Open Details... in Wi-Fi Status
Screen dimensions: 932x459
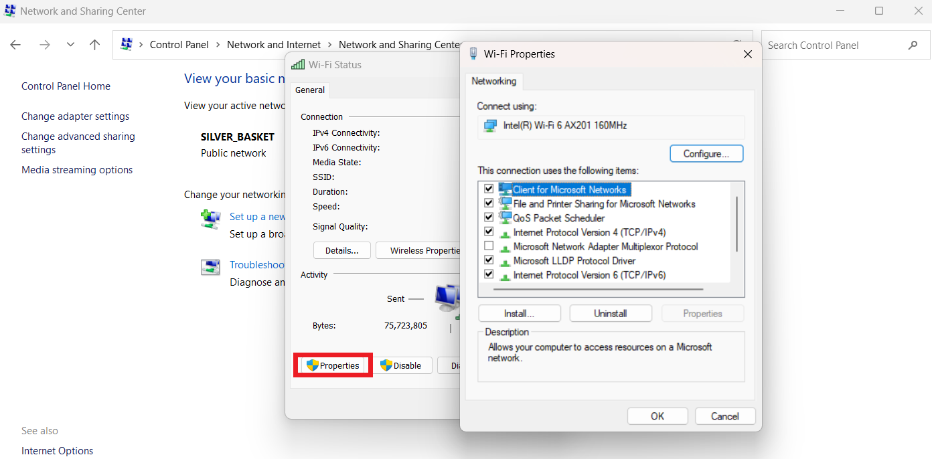coord(342,250)
